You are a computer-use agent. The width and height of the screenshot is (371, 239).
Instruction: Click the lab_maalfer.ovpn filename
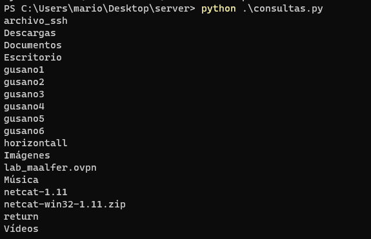point(50,168)
